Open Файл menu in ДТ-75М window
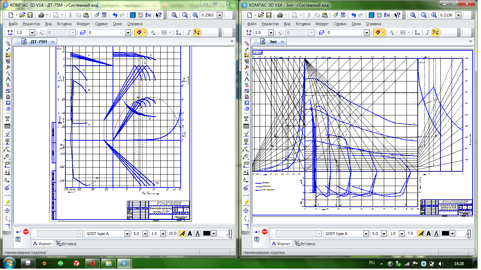The image size is (481, 270). tap(13, 24)
